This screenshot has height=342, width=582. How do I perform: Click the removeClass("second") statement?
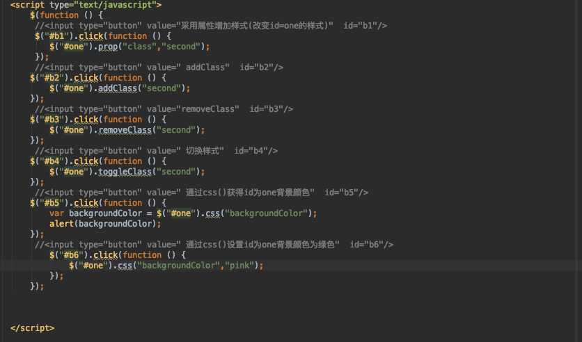point(127,130)
